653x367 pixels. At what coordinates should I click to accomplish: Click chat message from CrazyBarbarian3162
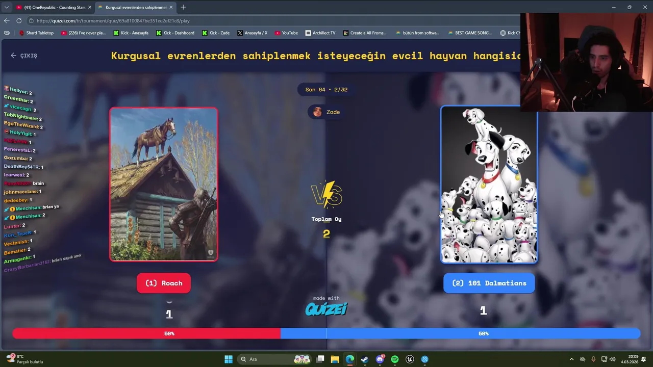pyautogui.click(x=42, y=264)
